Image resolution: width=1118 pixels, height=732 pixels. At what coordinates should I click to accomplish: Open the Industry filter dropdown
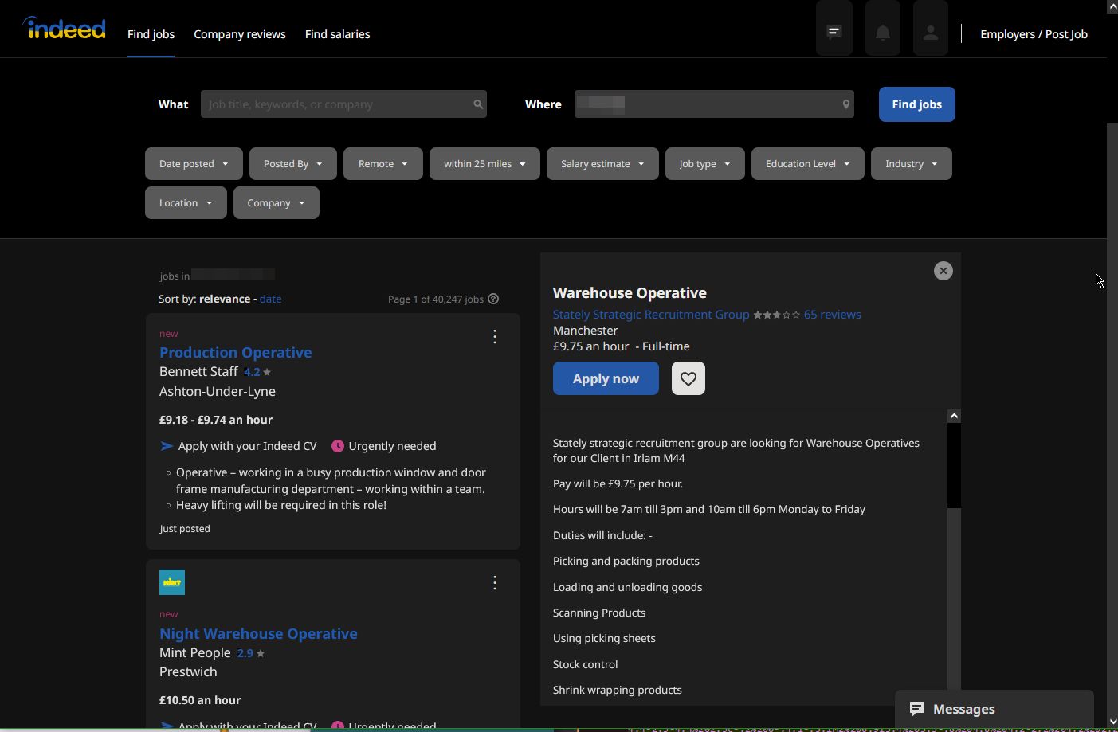click(x=912, y=164)
